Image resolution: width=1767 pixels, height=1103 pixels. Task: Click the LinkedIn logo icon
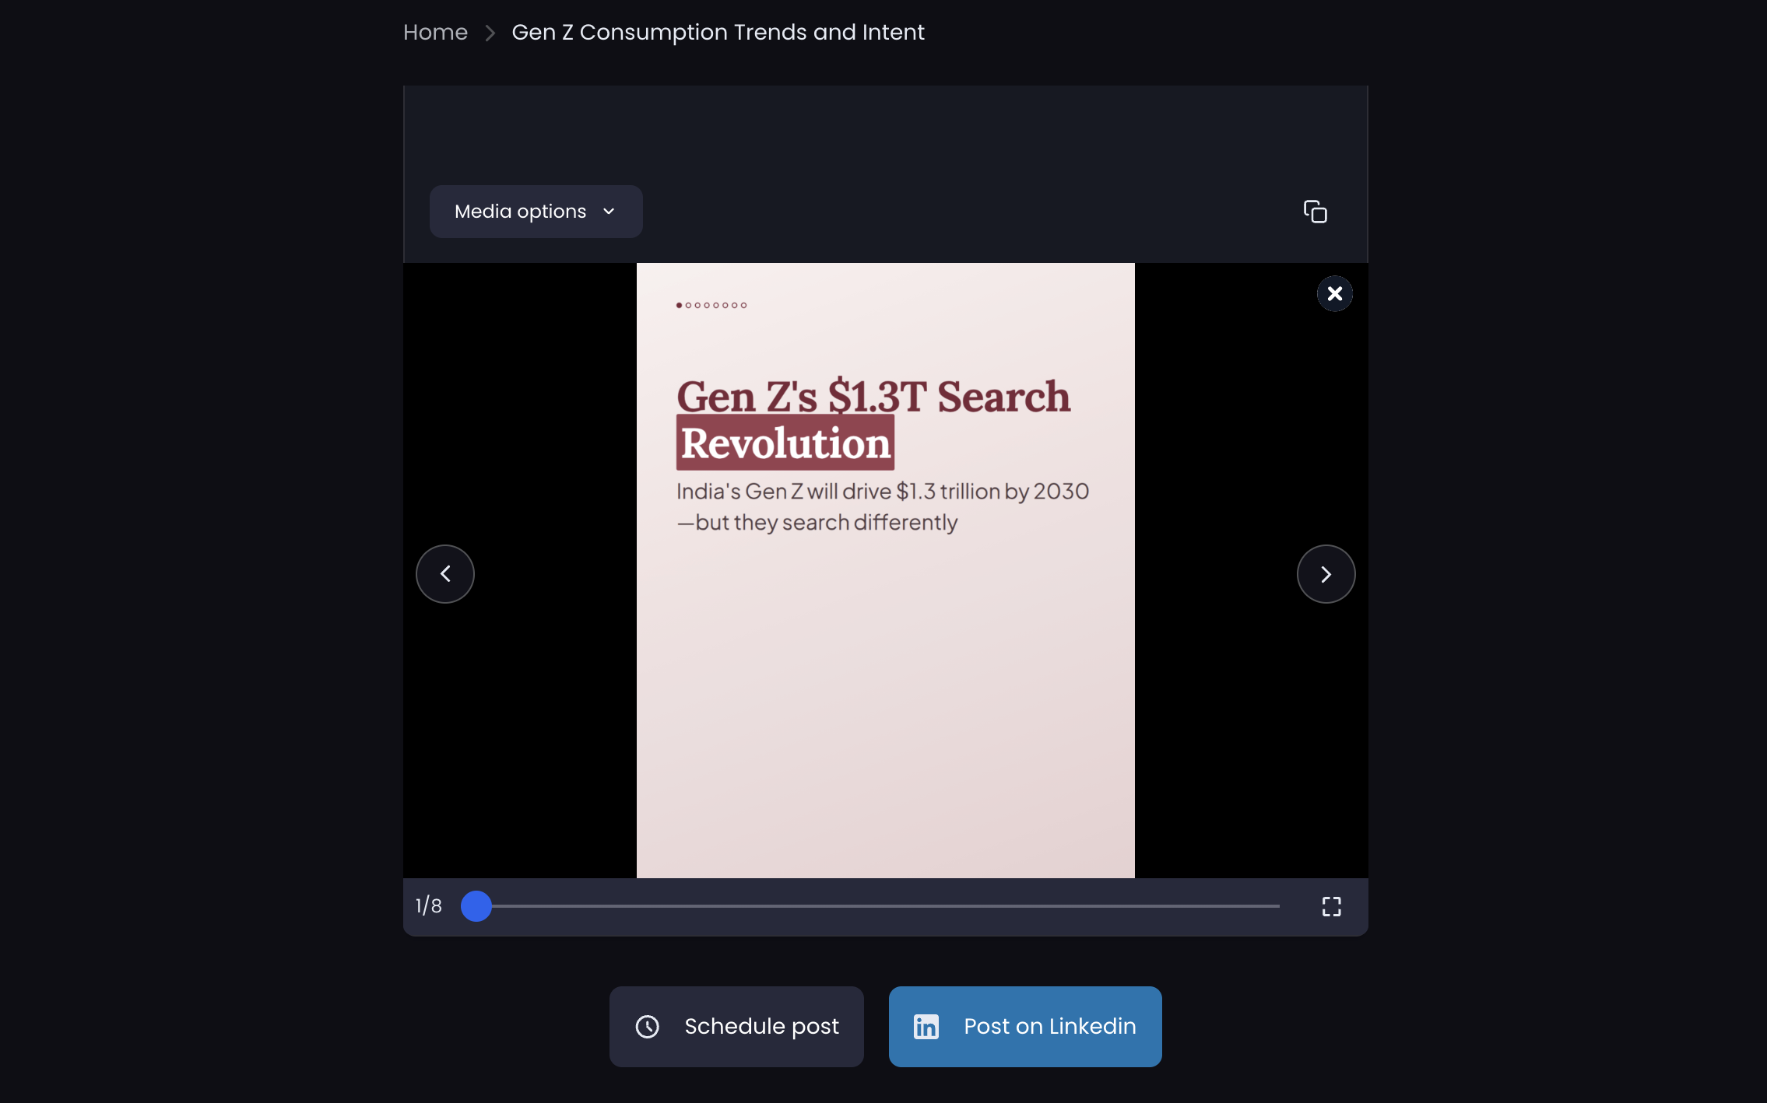coord(926,1027)
